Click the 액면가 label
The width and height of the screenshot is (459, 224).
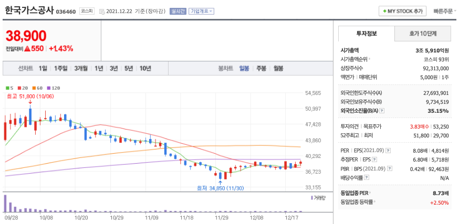[347, 77]
